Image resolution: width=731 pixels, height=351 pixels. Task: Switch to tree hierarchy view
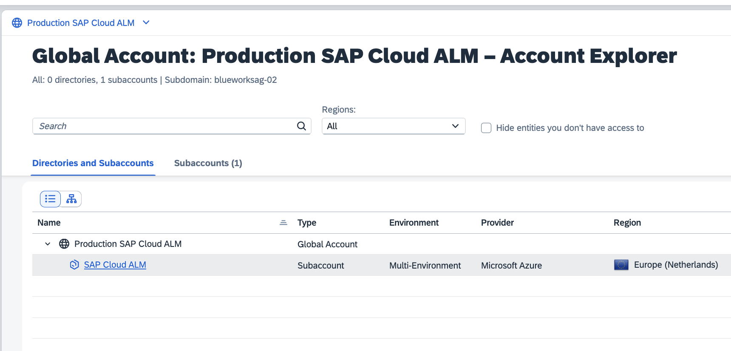[71, 199]
